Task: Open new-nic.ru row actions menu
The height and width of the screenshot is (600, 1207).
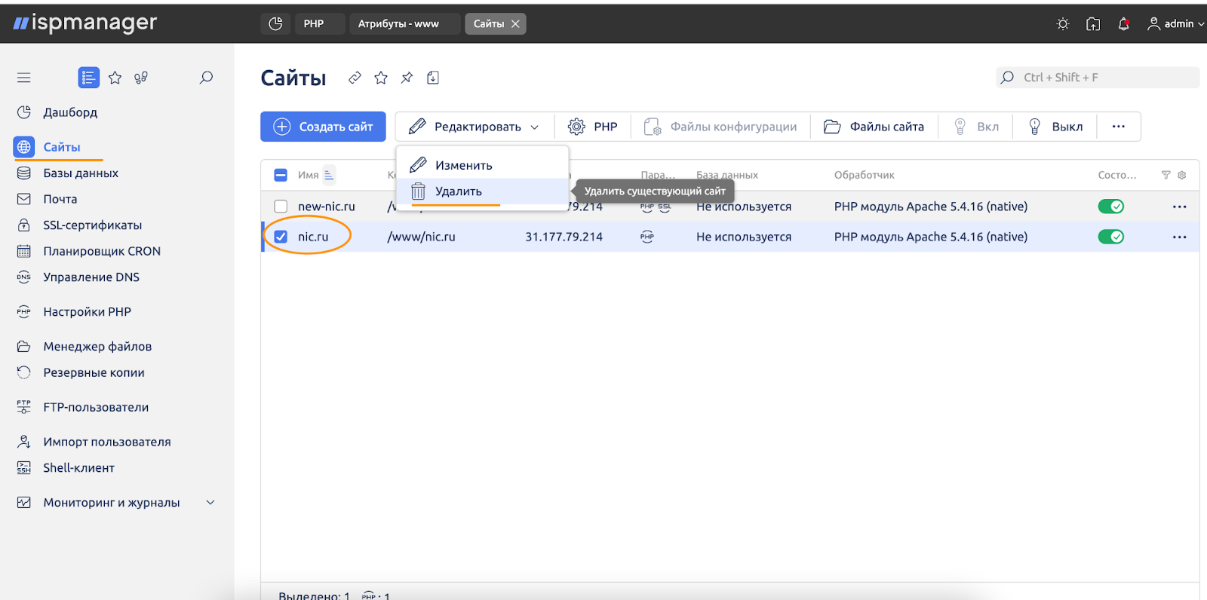Action: tap(1180, 207)
